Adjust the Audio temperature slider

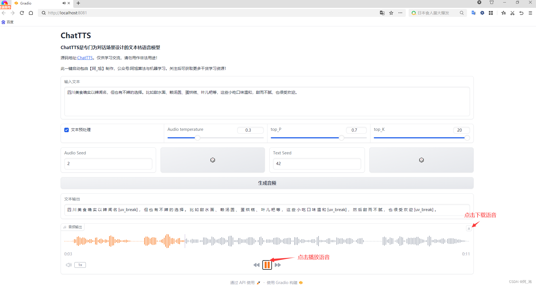(197, 138)
